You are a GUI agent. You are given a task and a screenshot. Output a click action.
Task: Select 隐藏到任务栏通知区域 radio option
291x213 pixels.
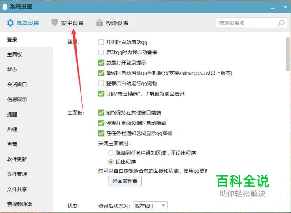pyautogui.click(x=111, y=153)
